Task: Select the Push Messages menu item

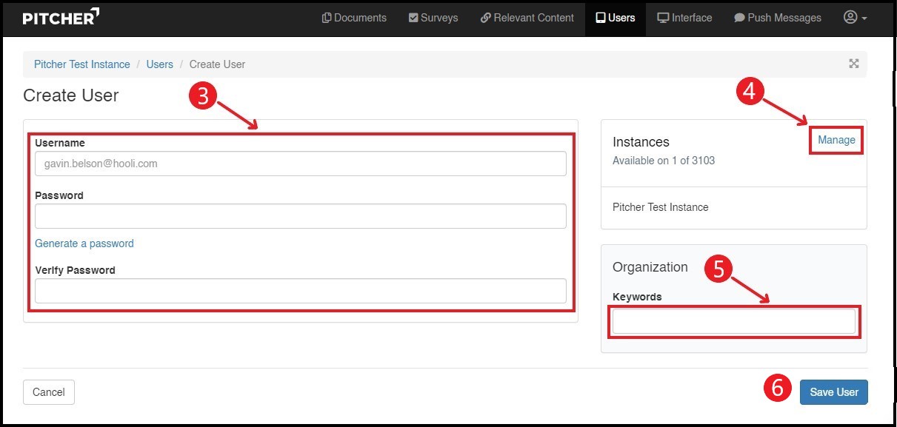Action: [x=778, y=17]
